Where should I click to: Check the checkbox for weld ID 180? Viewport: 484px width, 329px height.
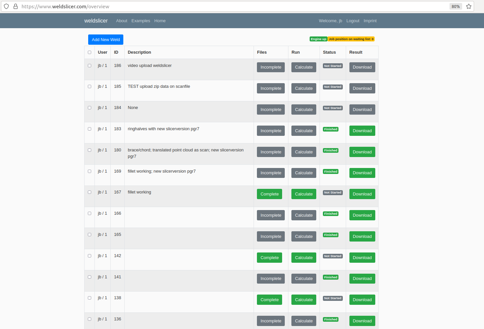tap(90, 150)
